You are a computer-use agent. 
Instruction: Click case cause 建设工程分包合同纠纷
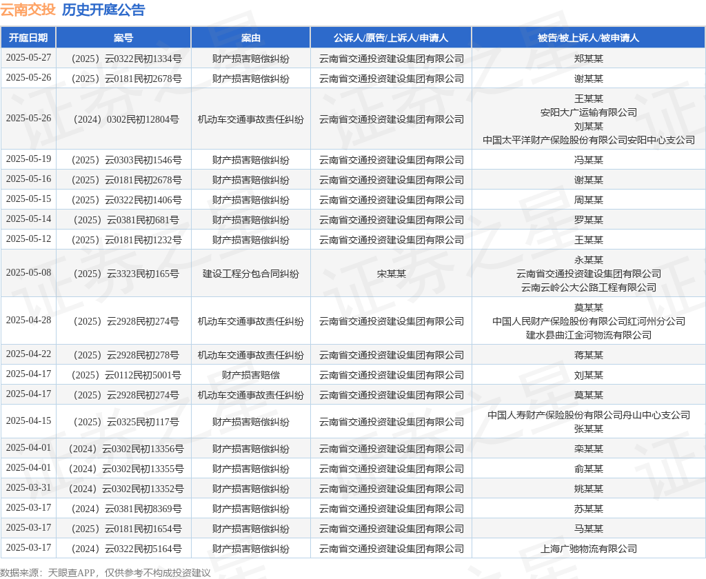click(x=251, y=274)
